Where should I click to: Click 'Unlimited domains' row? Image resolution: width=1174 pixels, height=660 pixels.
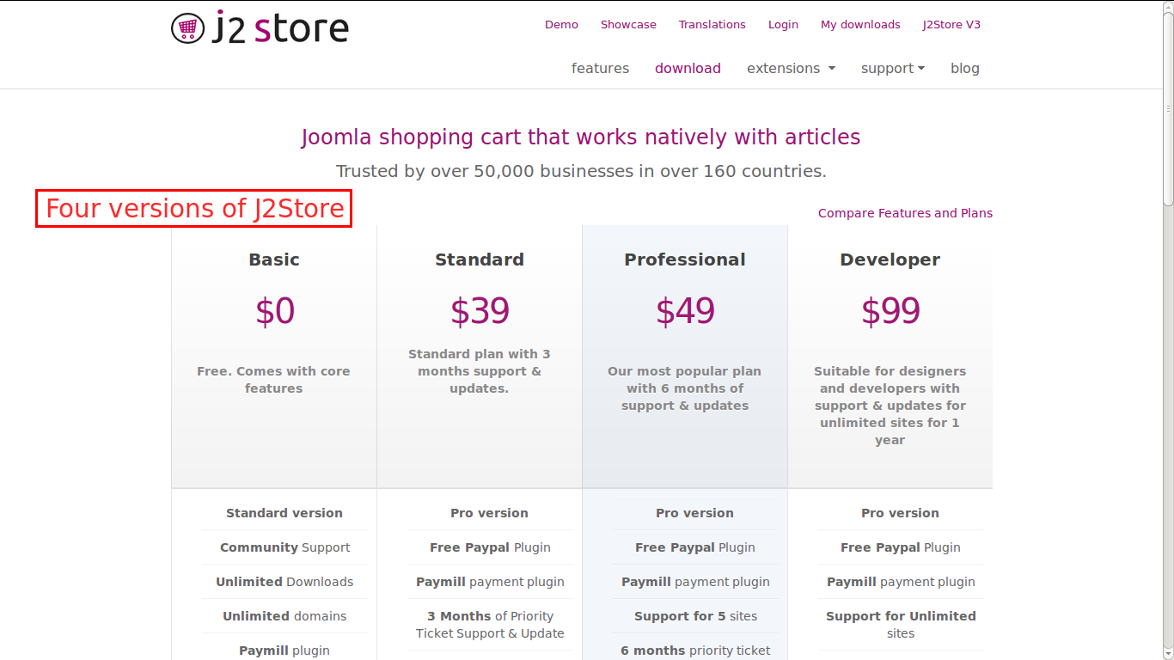coord(284,616)
